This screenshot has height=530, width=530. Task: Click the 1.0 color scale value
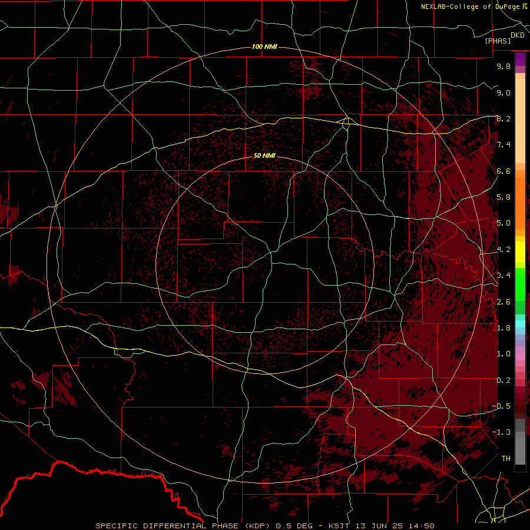(503, 354)
